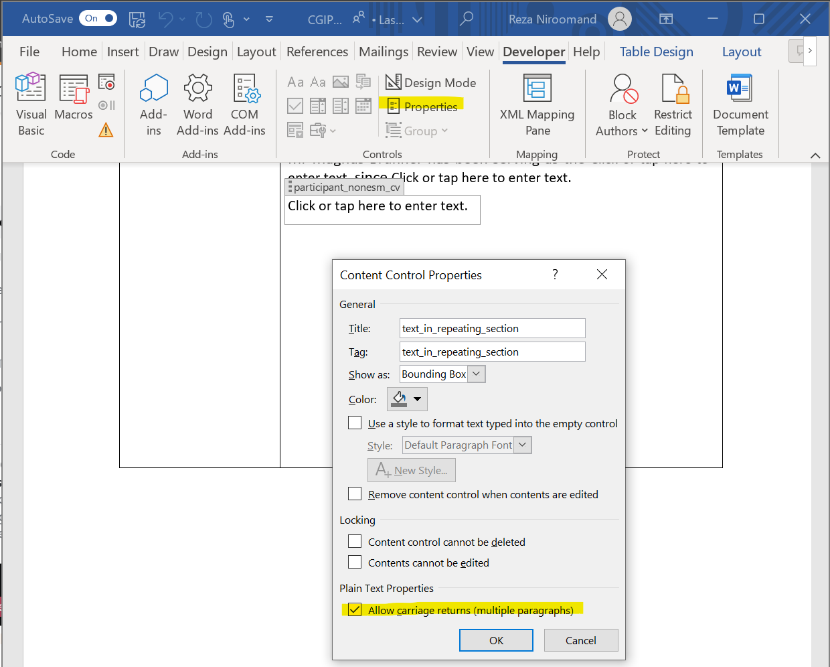Switch to the References tab

tap(317, 52)
